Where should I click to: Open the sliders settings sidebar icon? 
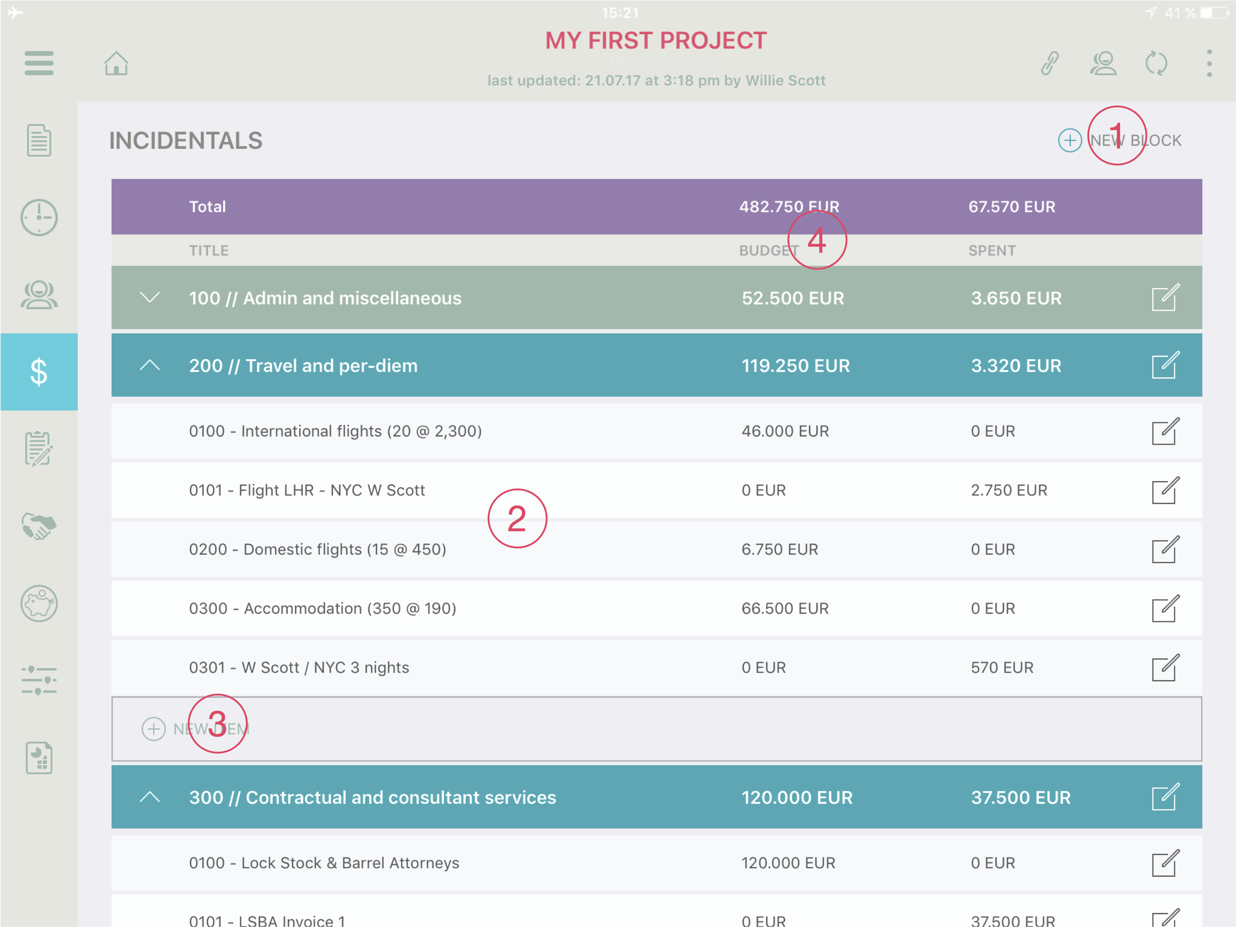(39, 681)
